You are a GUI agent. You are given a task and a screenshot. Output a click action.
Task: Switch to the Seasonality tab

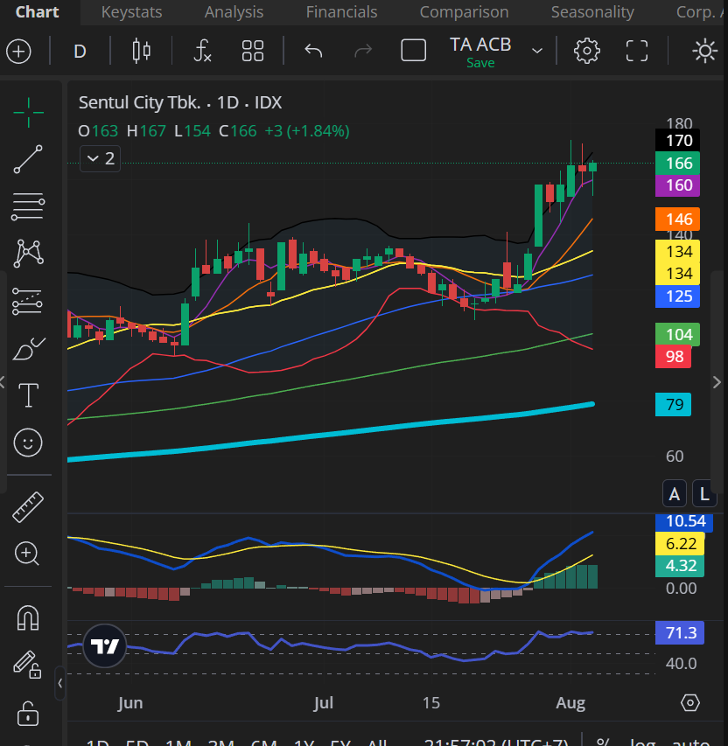(x=592, y=12)
